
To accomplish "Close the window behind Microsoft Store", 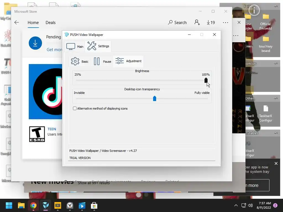I will tap(239, 23).
